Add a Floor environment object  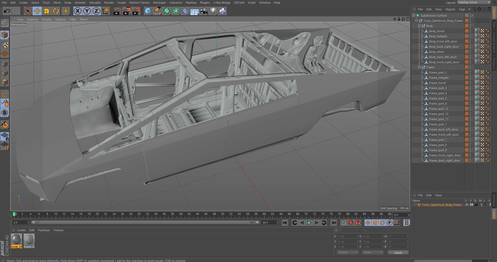pyautogui.click(x=195, y=11)
